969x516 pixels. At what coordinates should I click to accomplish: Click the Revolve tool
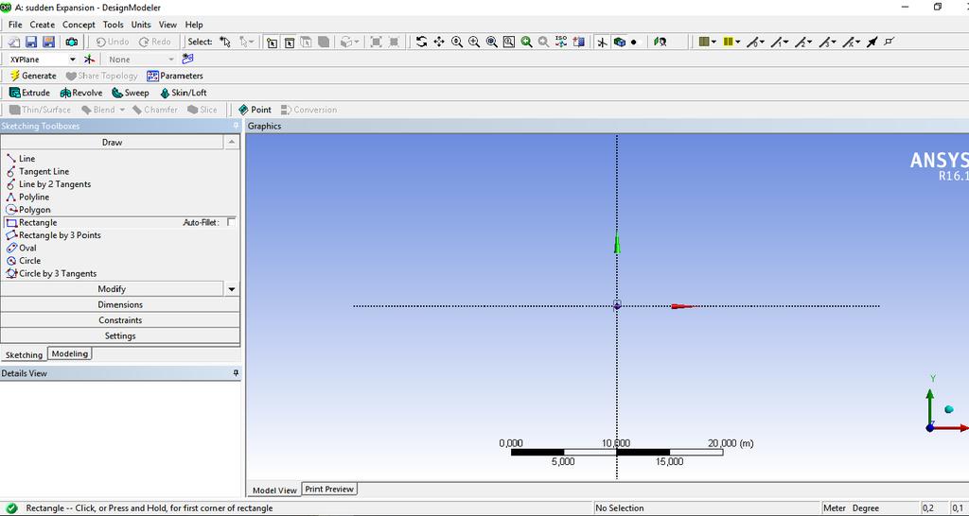point(81,93)
